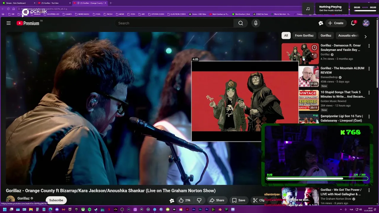Open 10 Stupid Songs video thumbnail
Screen dimensions: 379x213
click(309, 100)
